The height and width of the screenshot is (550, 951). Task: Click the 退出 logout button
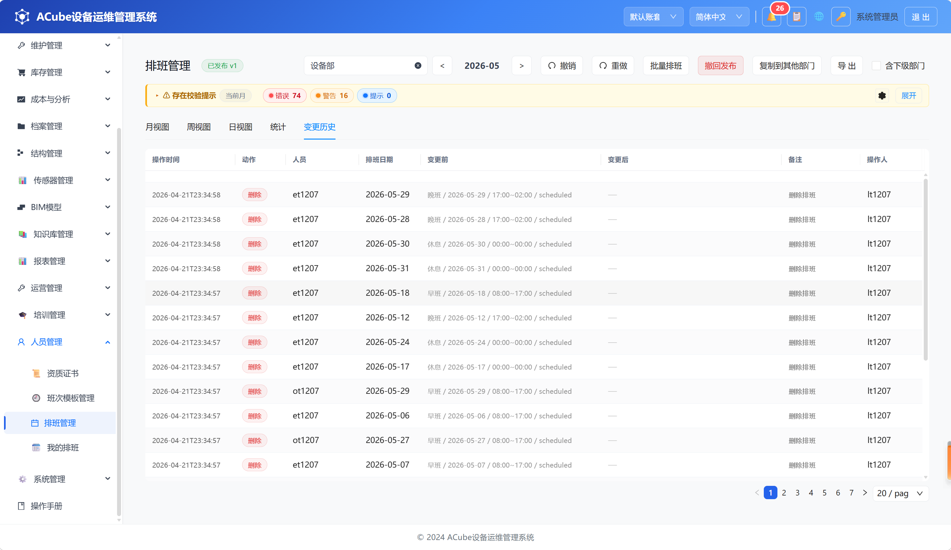920,17
